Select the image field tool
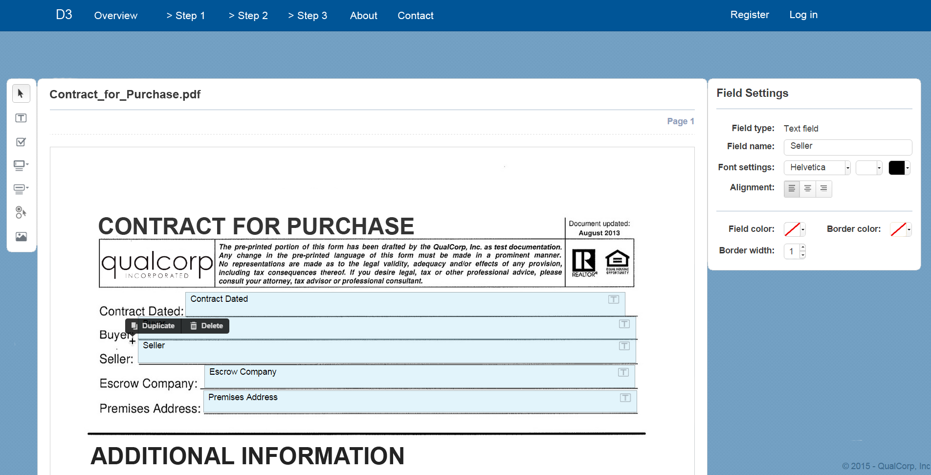 coord(21,237)
